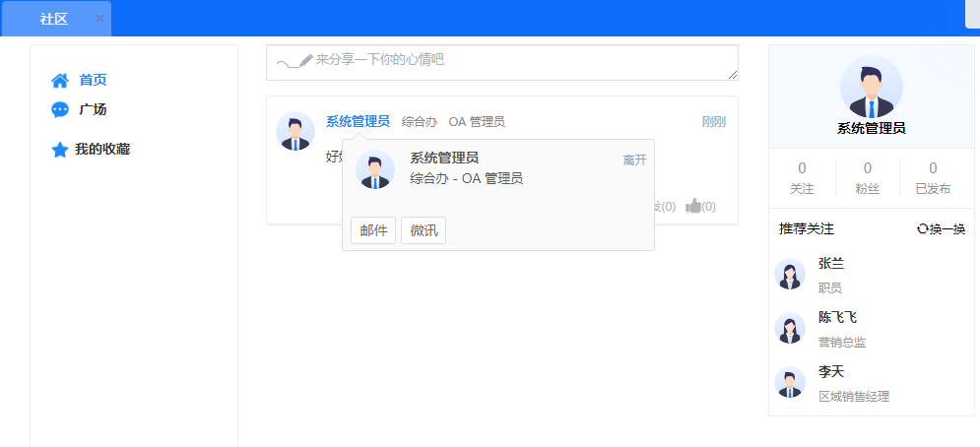Click the refresh icon next to 换一换
This screenshot has height=447, width=980.
coord(922,229)
